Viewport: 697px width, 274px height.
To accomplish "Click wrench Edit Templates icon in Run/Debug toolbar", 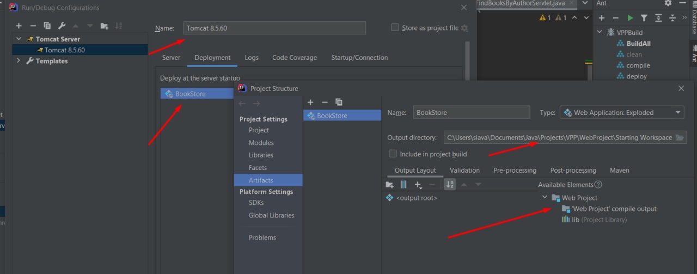I will pyautogui.click(x=62, y=26).
